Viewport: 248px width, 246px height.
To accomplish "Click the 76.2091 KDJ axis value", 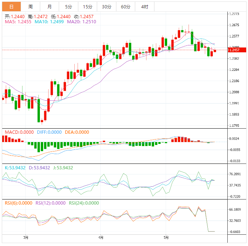I will coord(235,174).
